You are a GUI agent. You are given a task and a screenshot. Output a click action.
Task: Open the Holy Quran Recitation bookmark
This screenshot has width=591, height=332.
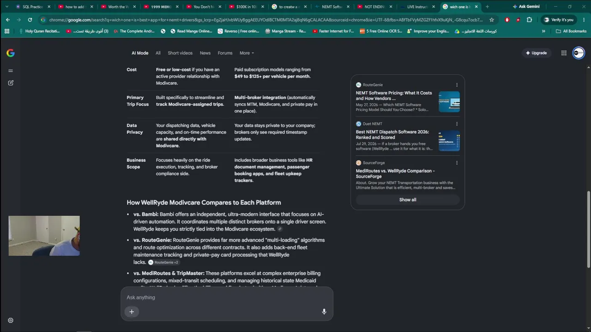pyautogui.click(x=39, y=31)
